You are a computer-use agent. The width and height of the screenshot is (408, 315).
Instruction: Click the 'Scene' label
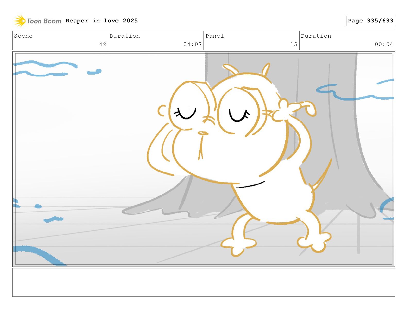point(23,36)
